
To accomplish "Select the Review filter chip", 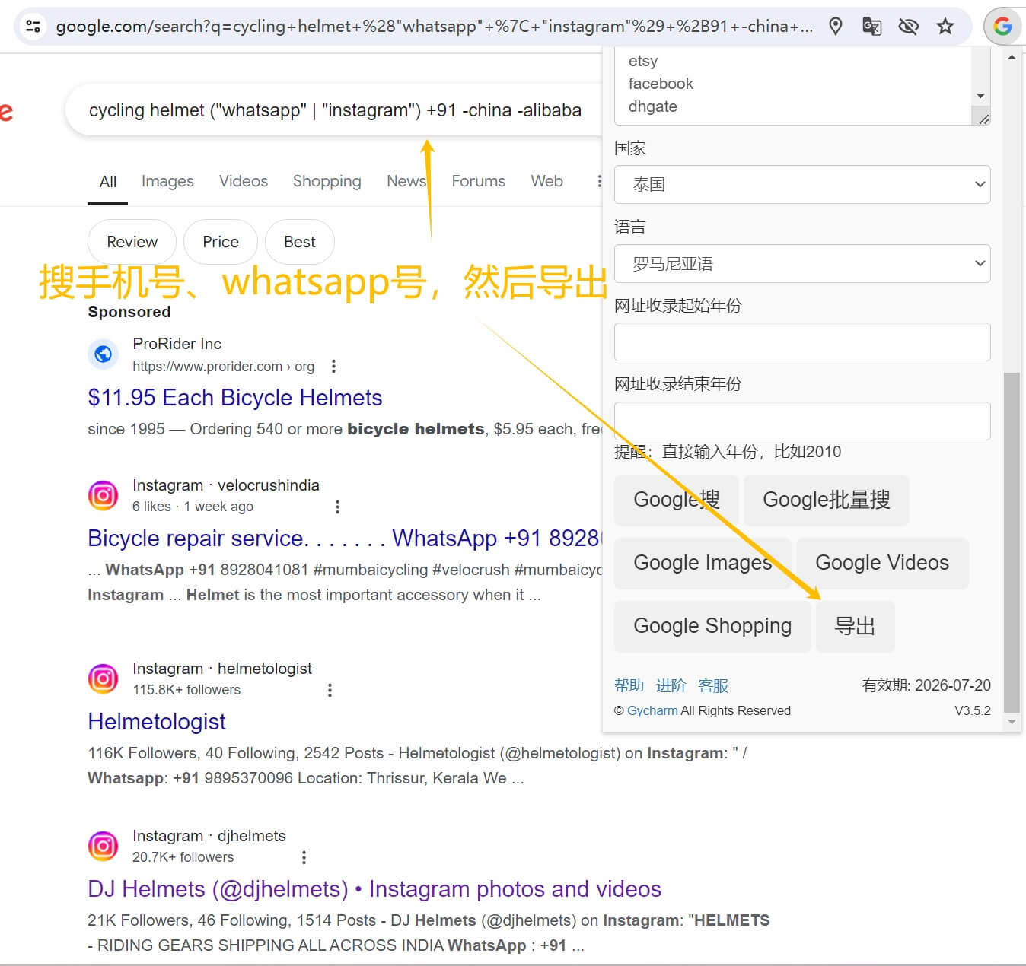I will [x=132, y=242].
